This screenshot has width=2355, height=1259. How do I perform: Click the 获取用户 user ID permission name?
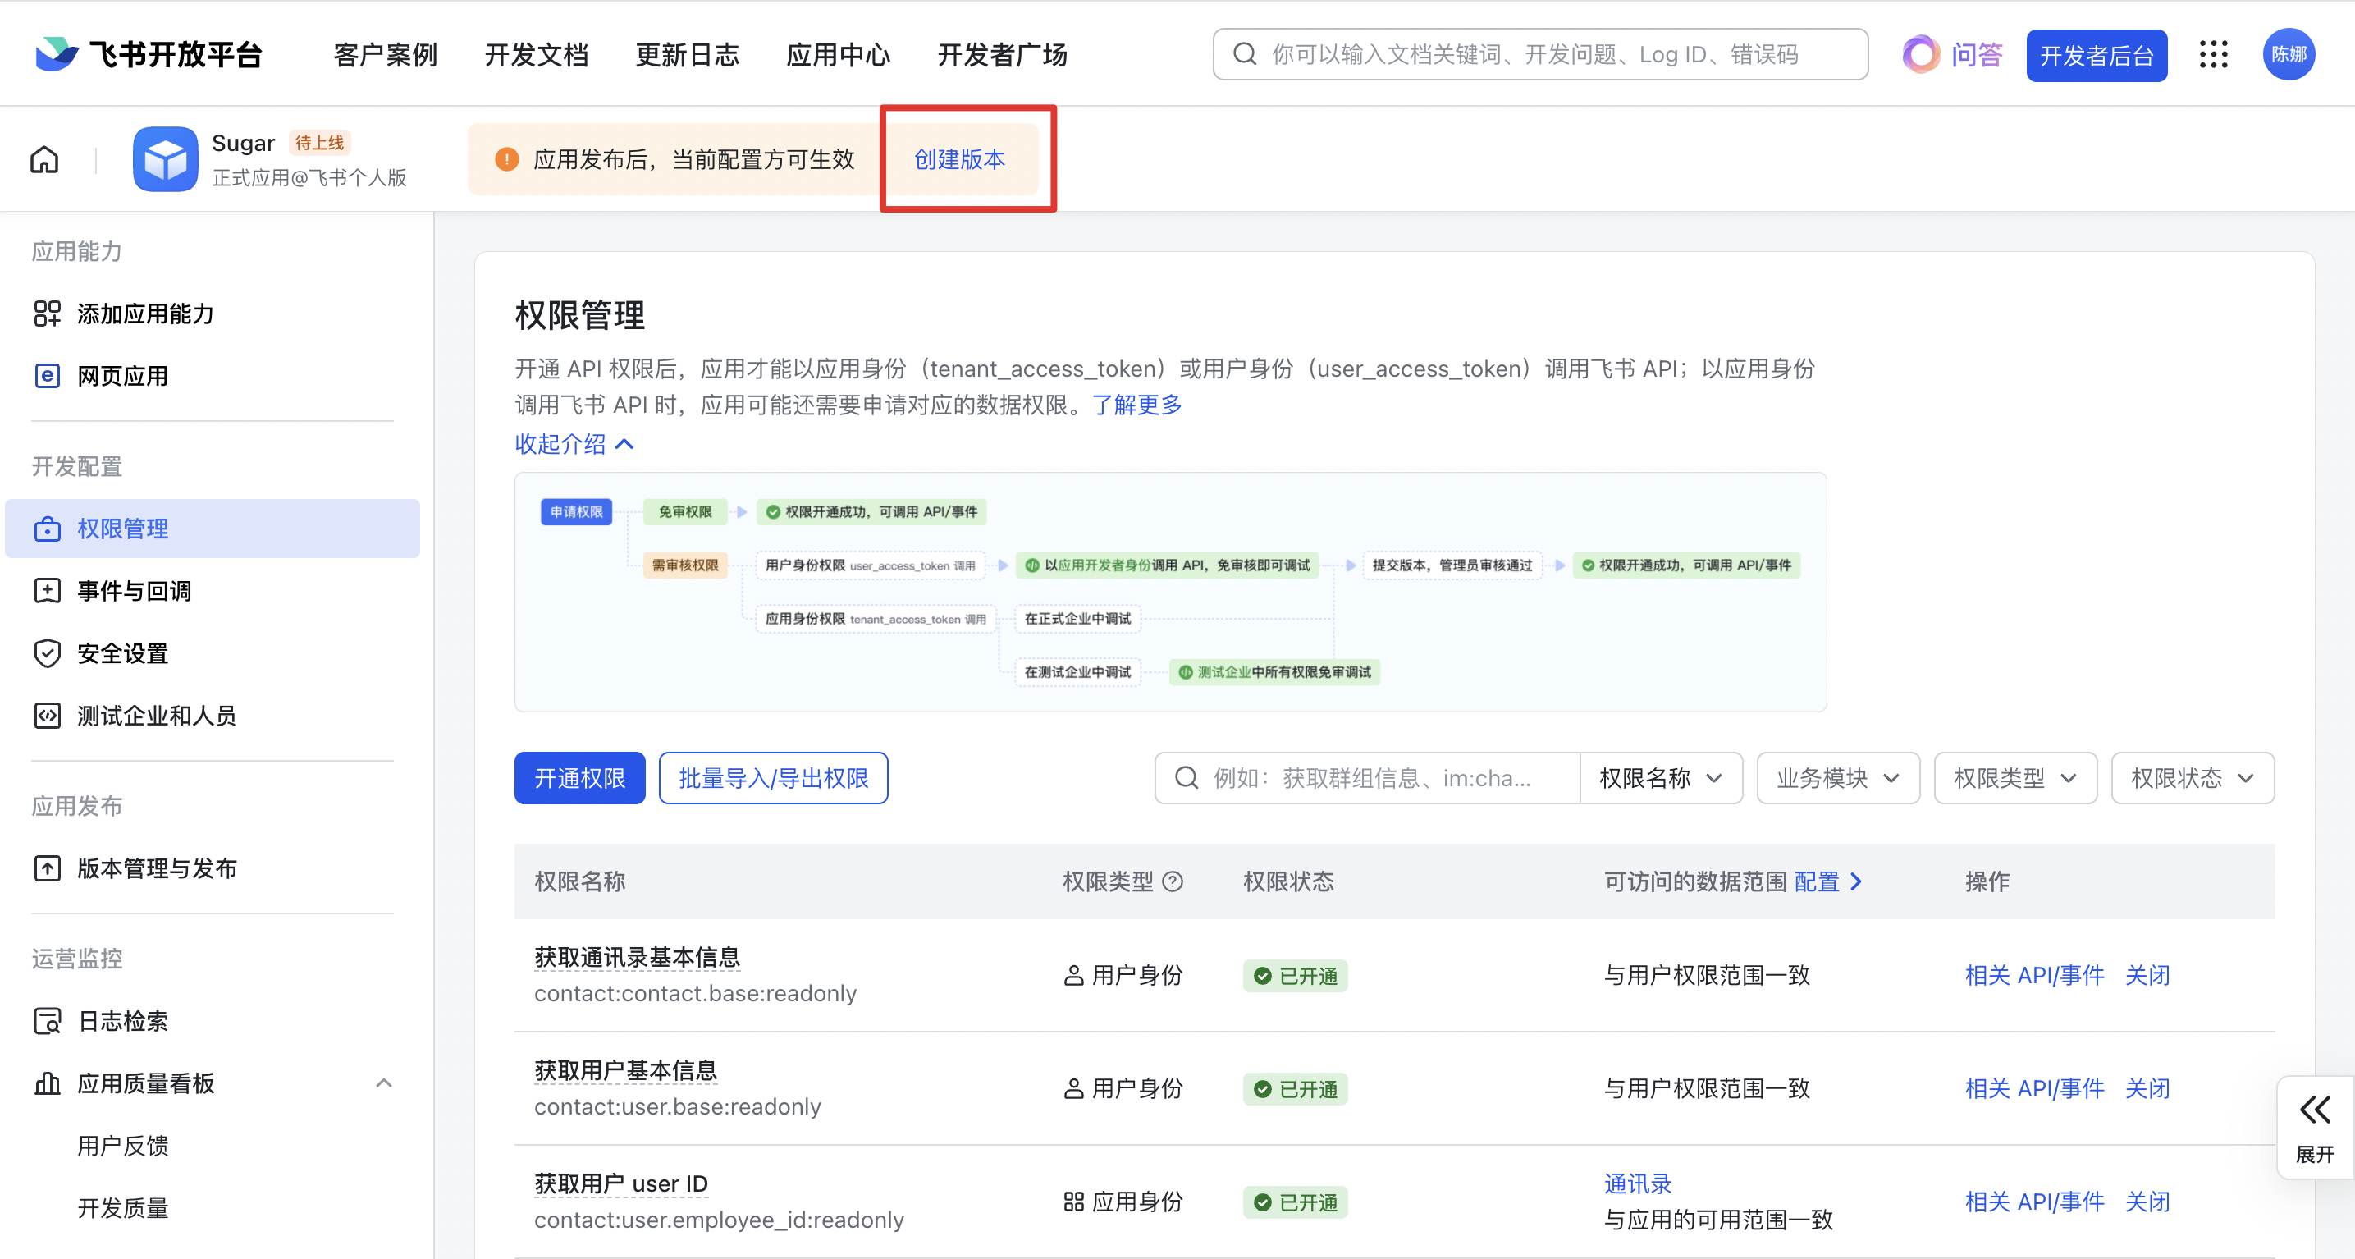[x=620, y=1184]
